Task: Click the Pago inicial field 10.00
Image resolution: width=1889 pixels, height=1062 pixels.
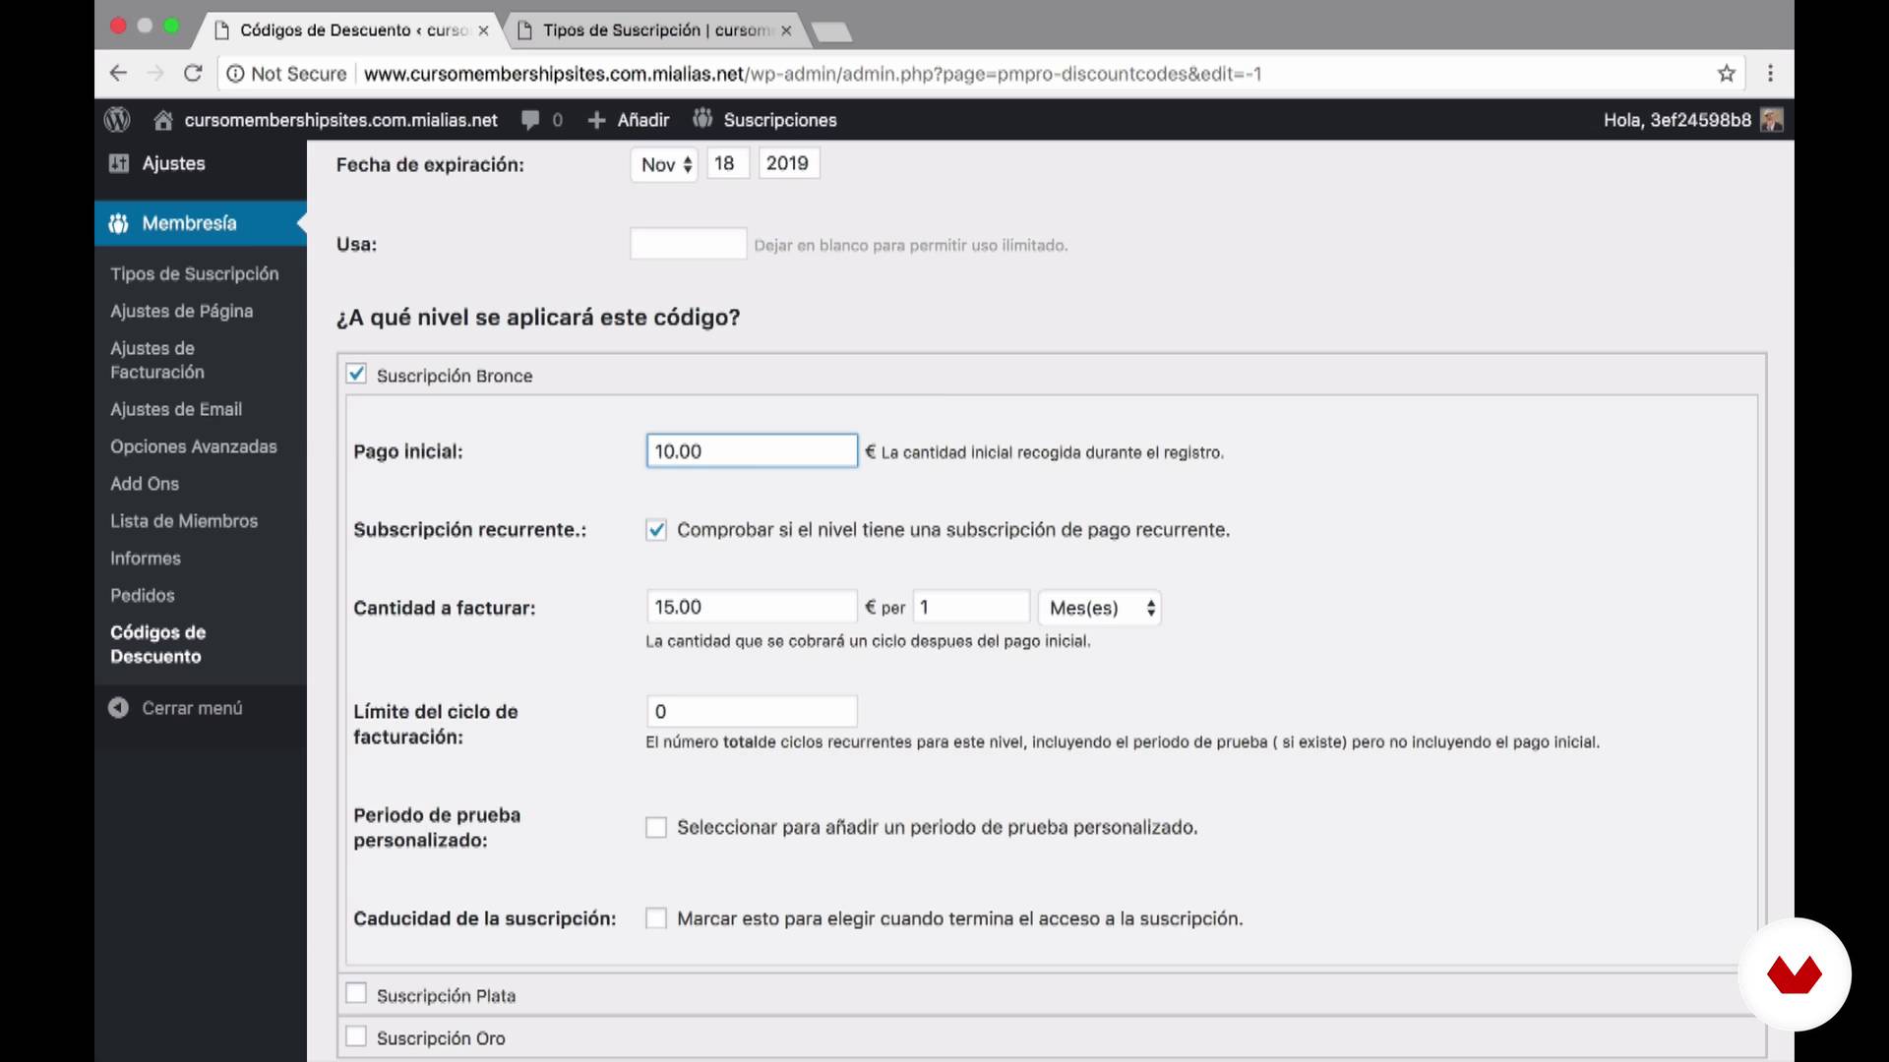Action: pyautogui.click(x=752, y=451)
